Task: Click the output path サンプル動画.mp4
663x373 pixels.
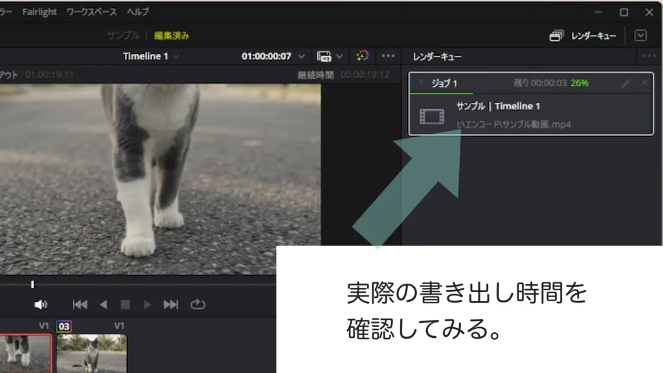Action: (513, 124)
